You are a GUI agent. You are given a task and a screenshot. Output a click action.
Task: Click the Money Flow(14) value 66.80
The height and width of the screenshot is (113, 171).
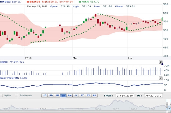(24, 78)
